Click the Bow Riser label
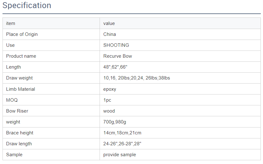 point(17,111)
